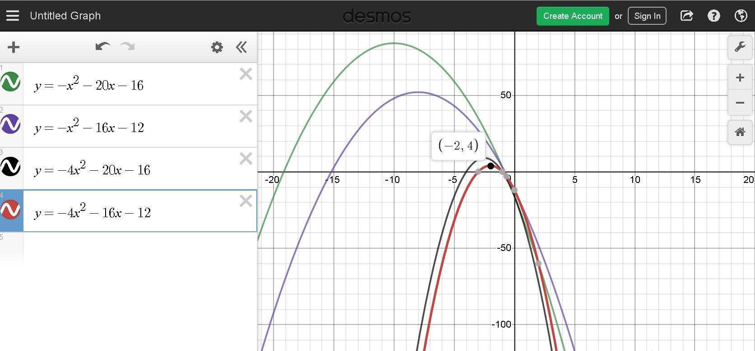Zoom out on the graph
The image size is (755, 351).
tap(740, 103)
